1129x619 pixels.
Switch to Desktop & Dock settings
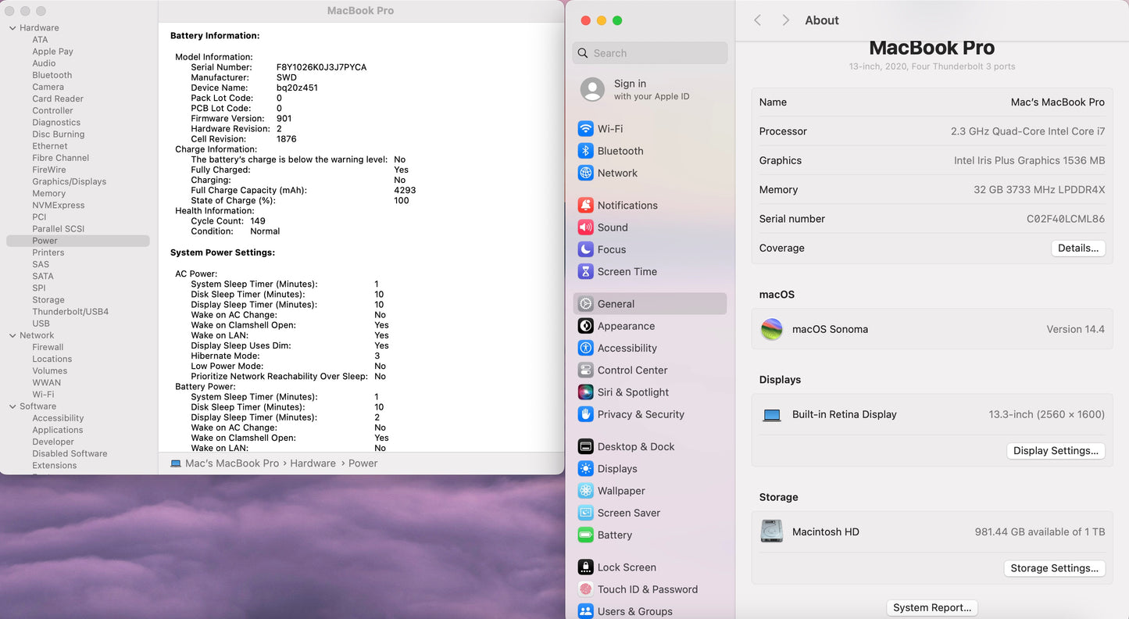click(635, 447)
